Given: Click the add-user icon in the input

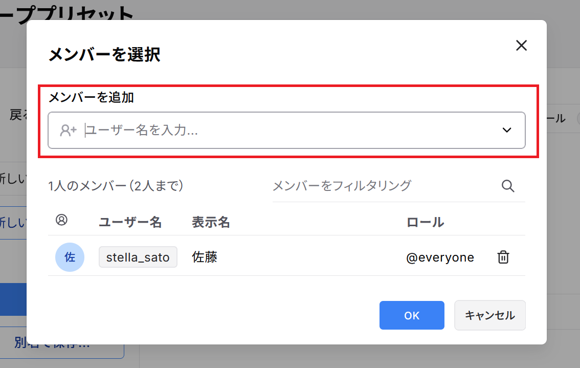Looking at the screenshot, I should [68, 131].
